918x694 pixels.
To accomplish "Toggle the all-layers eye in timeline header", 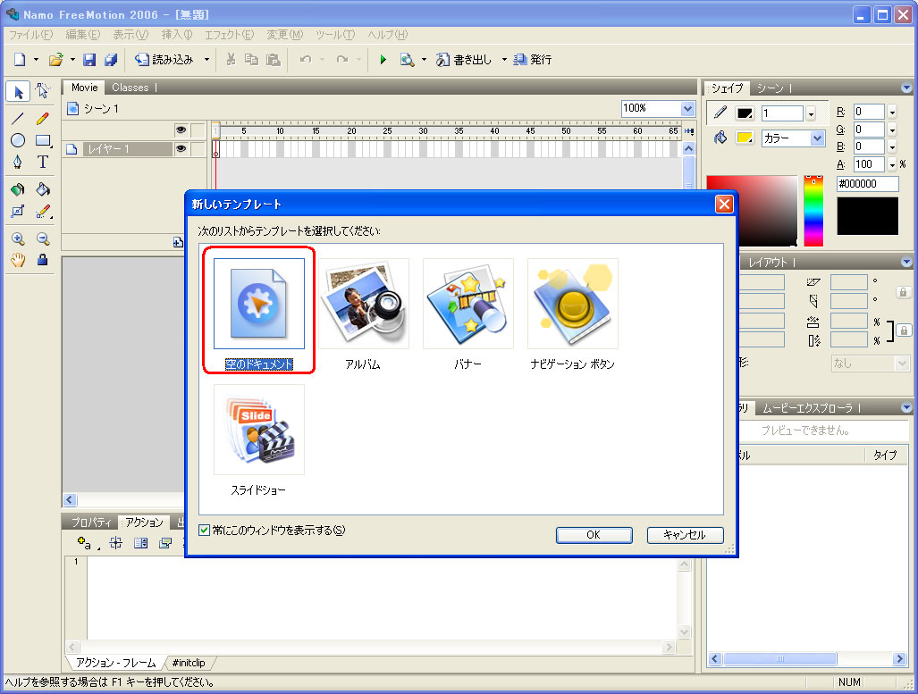I will pos(181,130).
